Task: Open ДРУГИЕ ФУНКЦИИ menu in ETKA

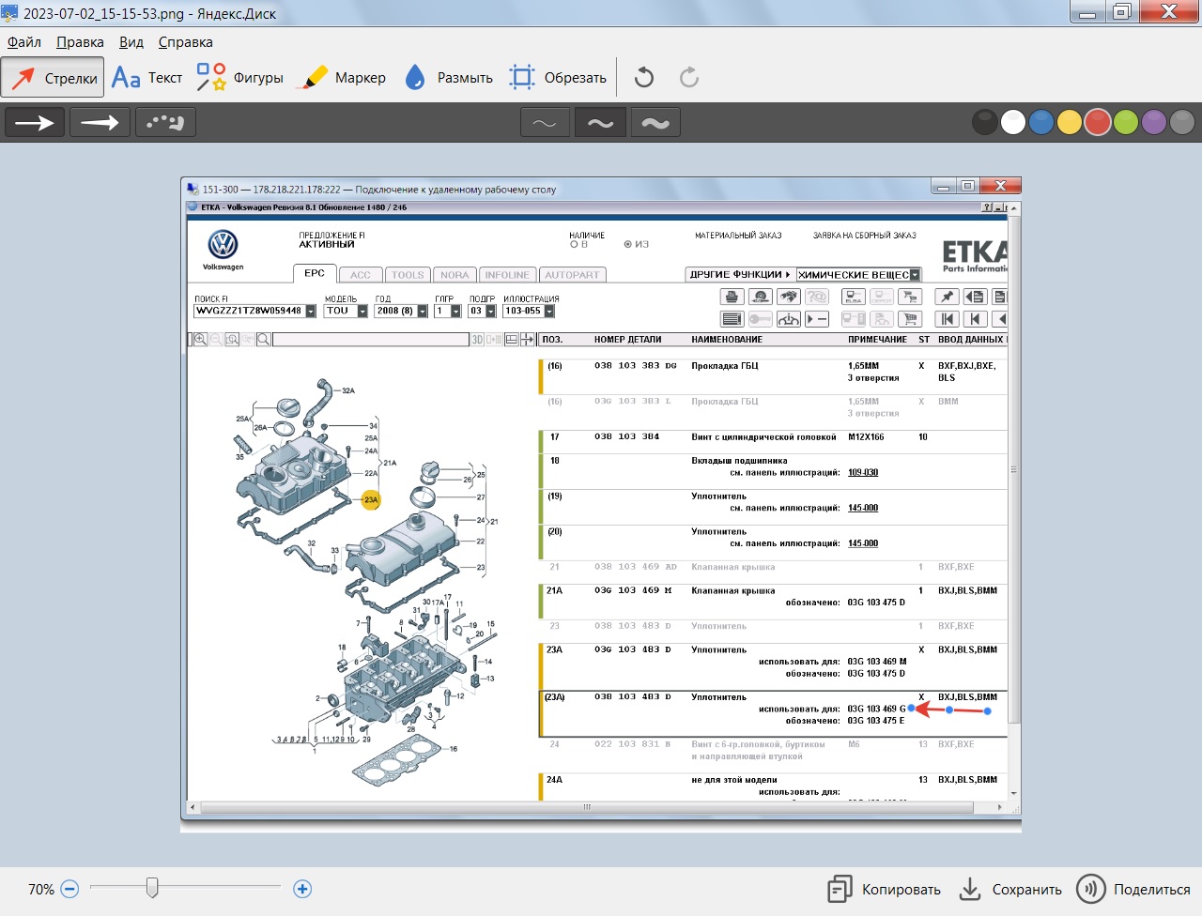Action: pyautogui.click(x=740, y=275)
